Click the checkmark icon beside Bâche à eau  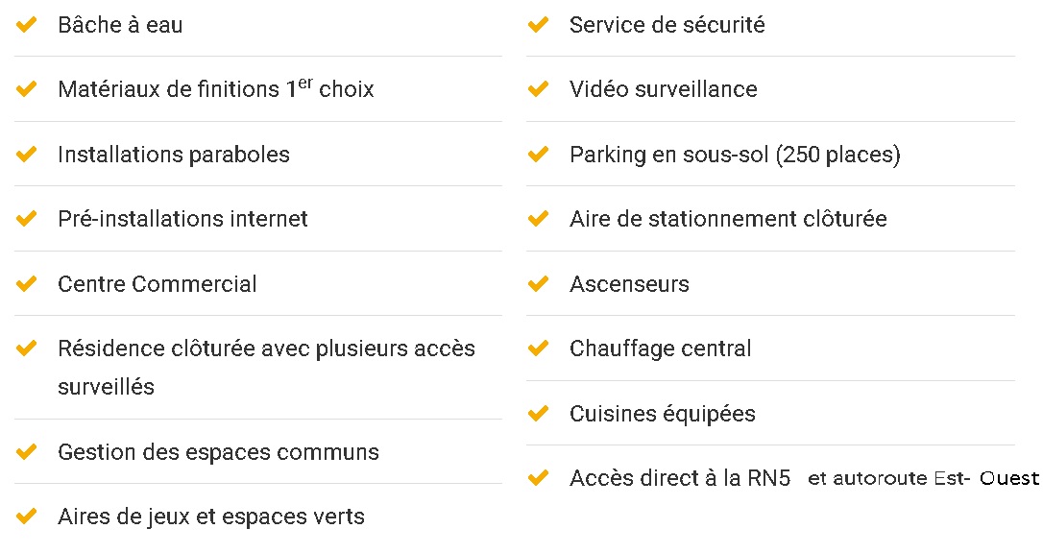pyautogui.click(x=27, y=25)
